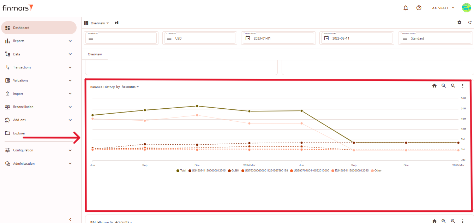Click the save dashboard layout icon
The width and height of the screenshot is (474, 223).
pos(117,23)
